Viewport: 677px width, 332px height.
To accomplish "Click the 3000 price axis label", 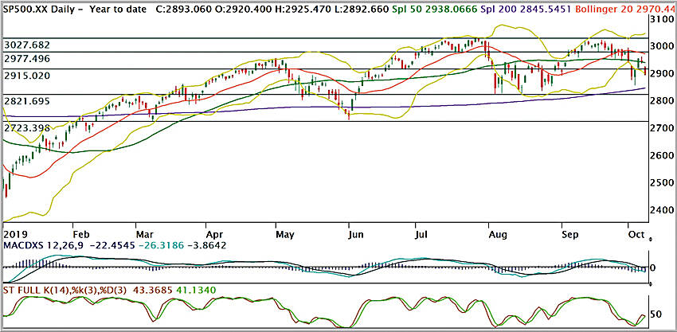I will coord(661,46).
